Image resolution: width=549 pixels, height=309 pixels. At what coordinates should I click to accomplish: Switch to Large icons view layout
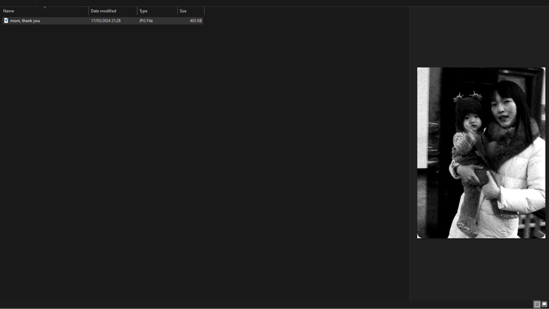tap(544, 304)
